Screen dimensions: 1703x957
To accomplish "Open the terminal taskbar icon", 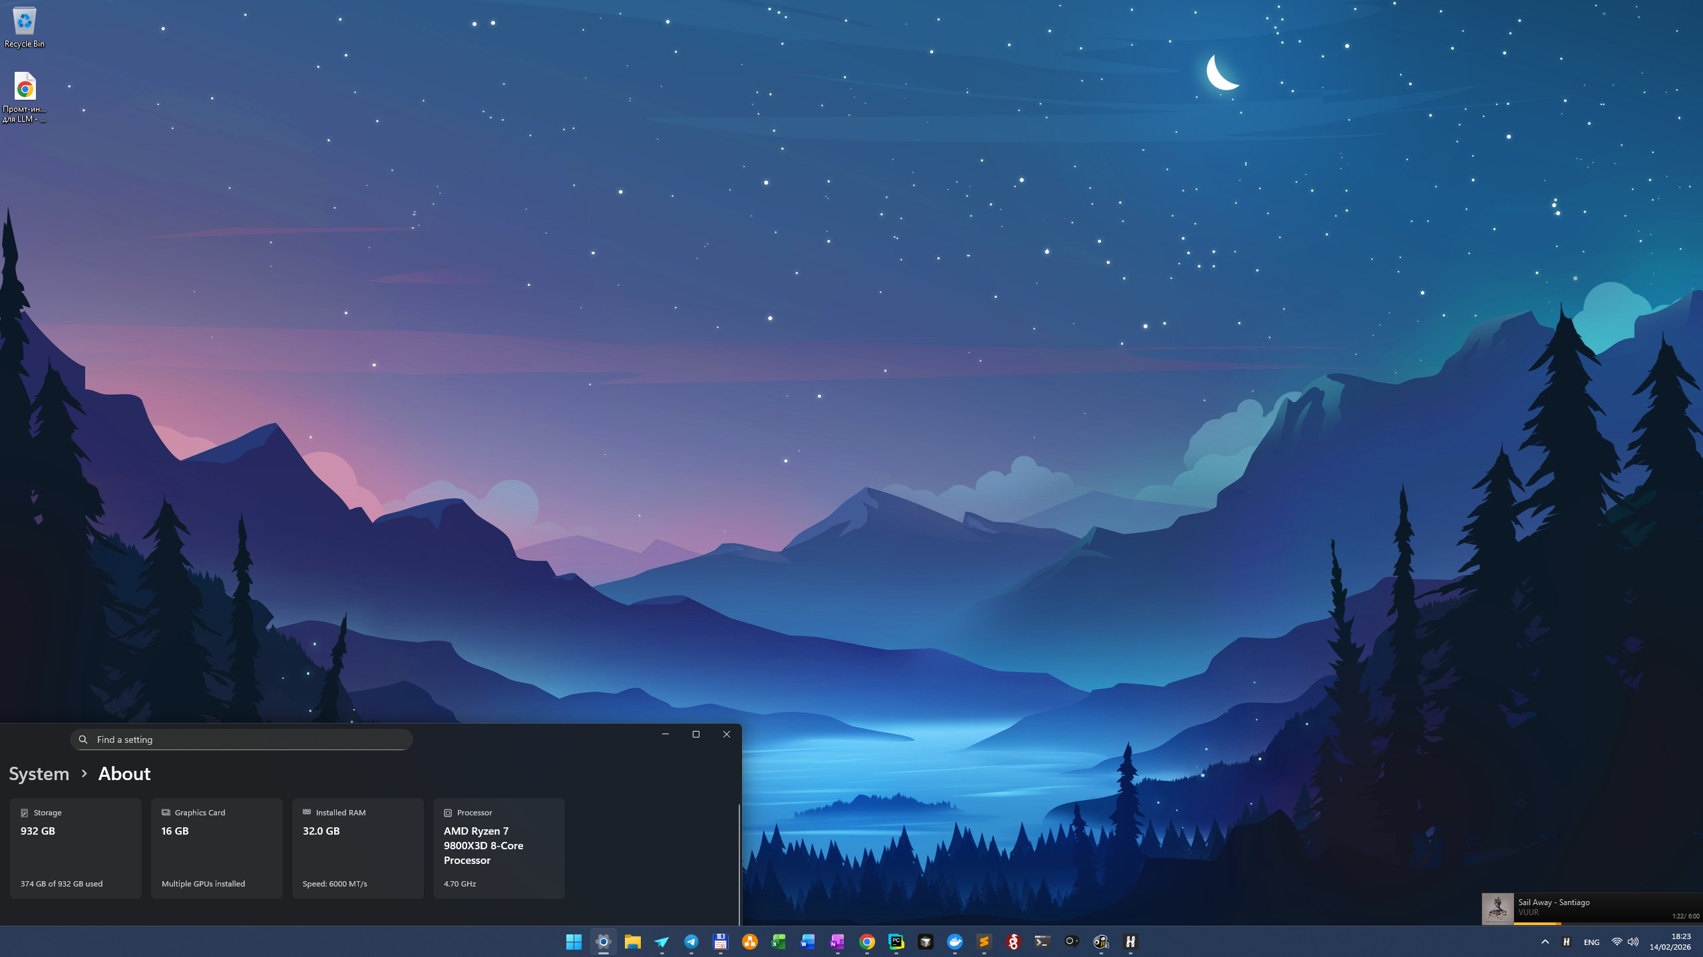I will (x=1042, y=942).
